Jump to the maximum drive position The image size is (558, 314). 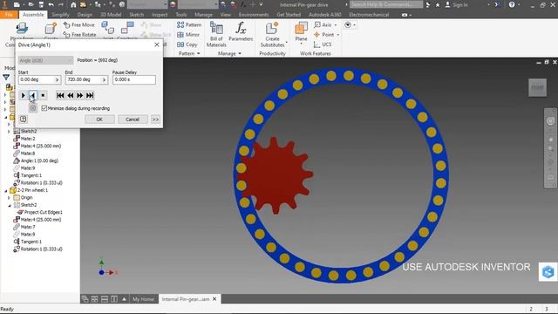coord(90,95)
